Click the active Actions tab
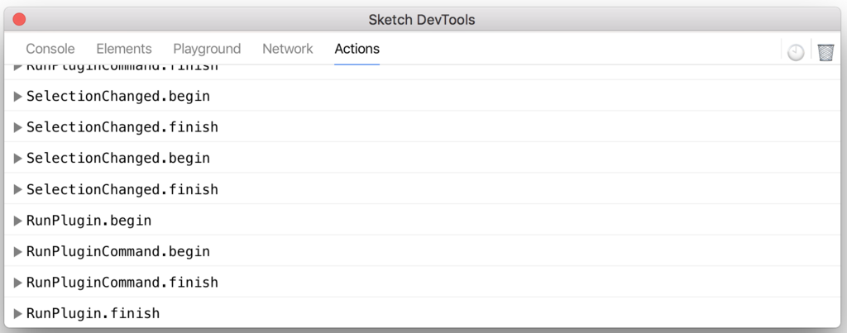Viewport: 847px width, 333px height. click(x=357, y=49)
